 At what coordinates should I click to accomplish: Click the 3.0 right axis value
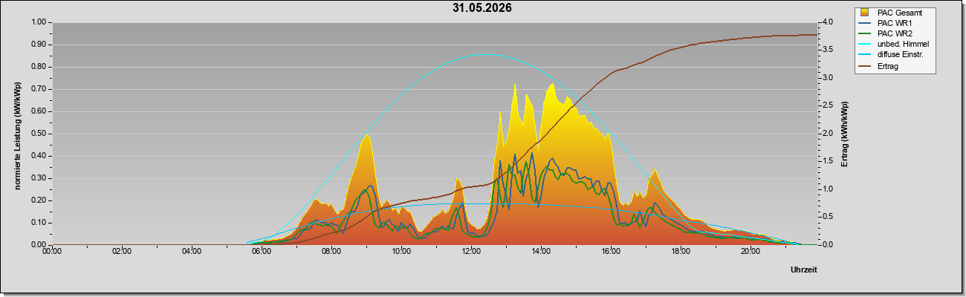coord(829,78)
